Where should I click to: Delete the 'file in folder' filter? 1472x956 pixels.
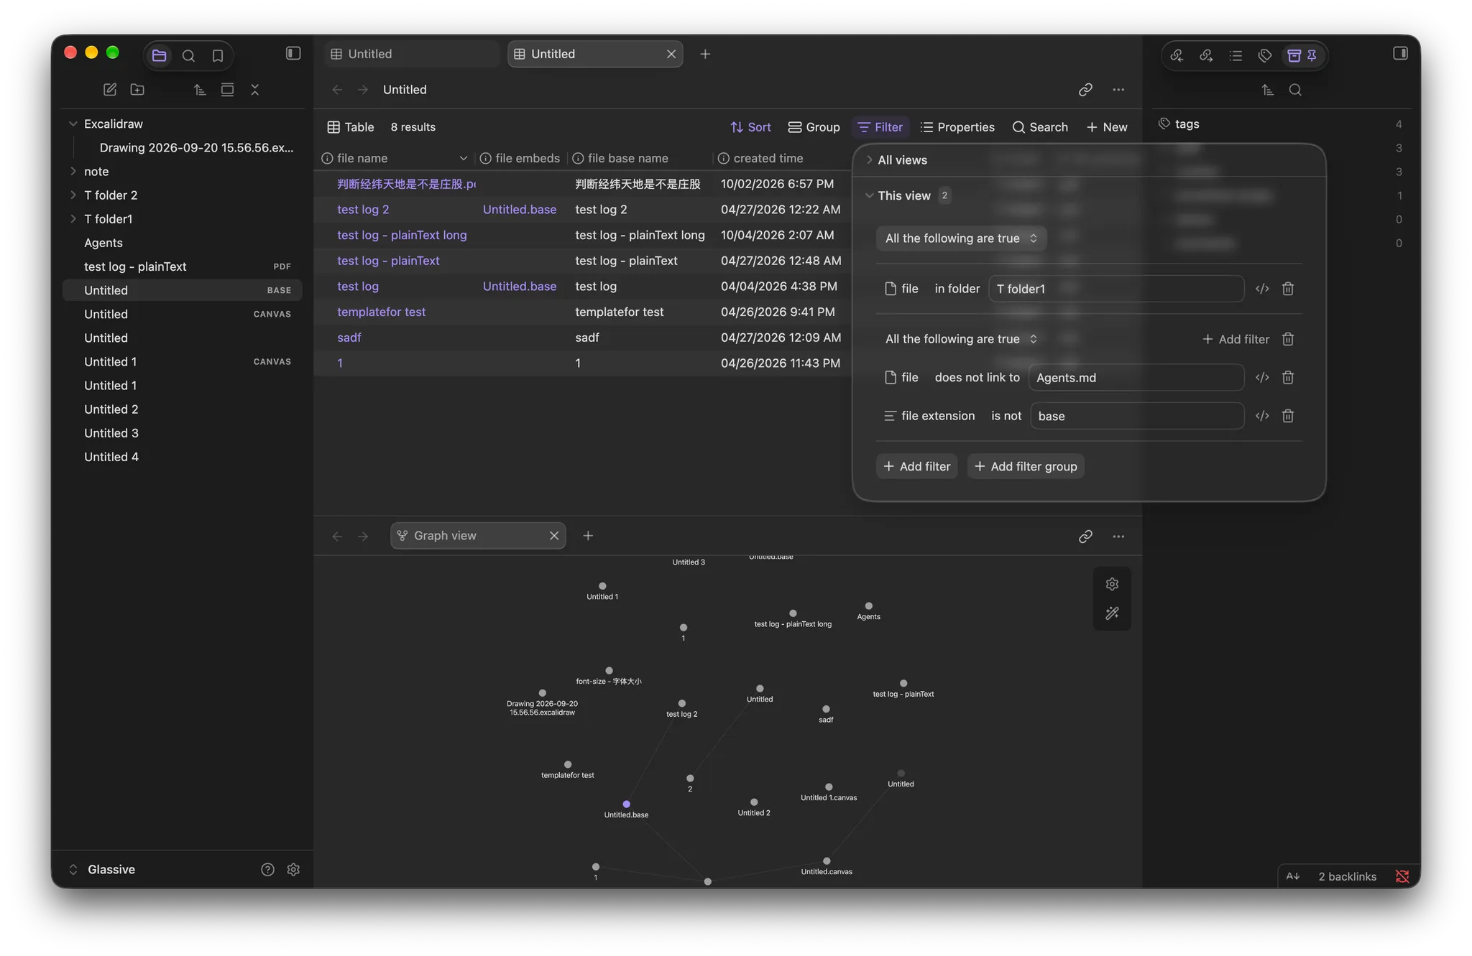[x=1288, y=289]
